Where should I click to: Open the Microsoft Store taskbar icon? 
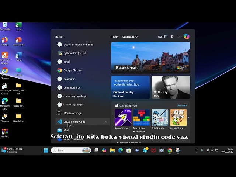click(129, 150)
